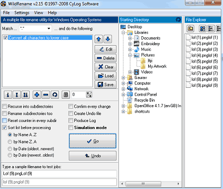
Task: Open the View menu
Action: (39, 13)
